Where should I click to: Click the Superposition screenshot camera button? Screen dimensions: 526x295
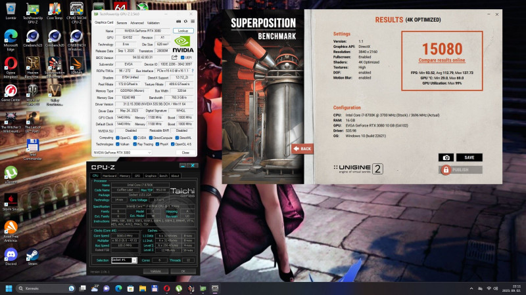(446, 157)
